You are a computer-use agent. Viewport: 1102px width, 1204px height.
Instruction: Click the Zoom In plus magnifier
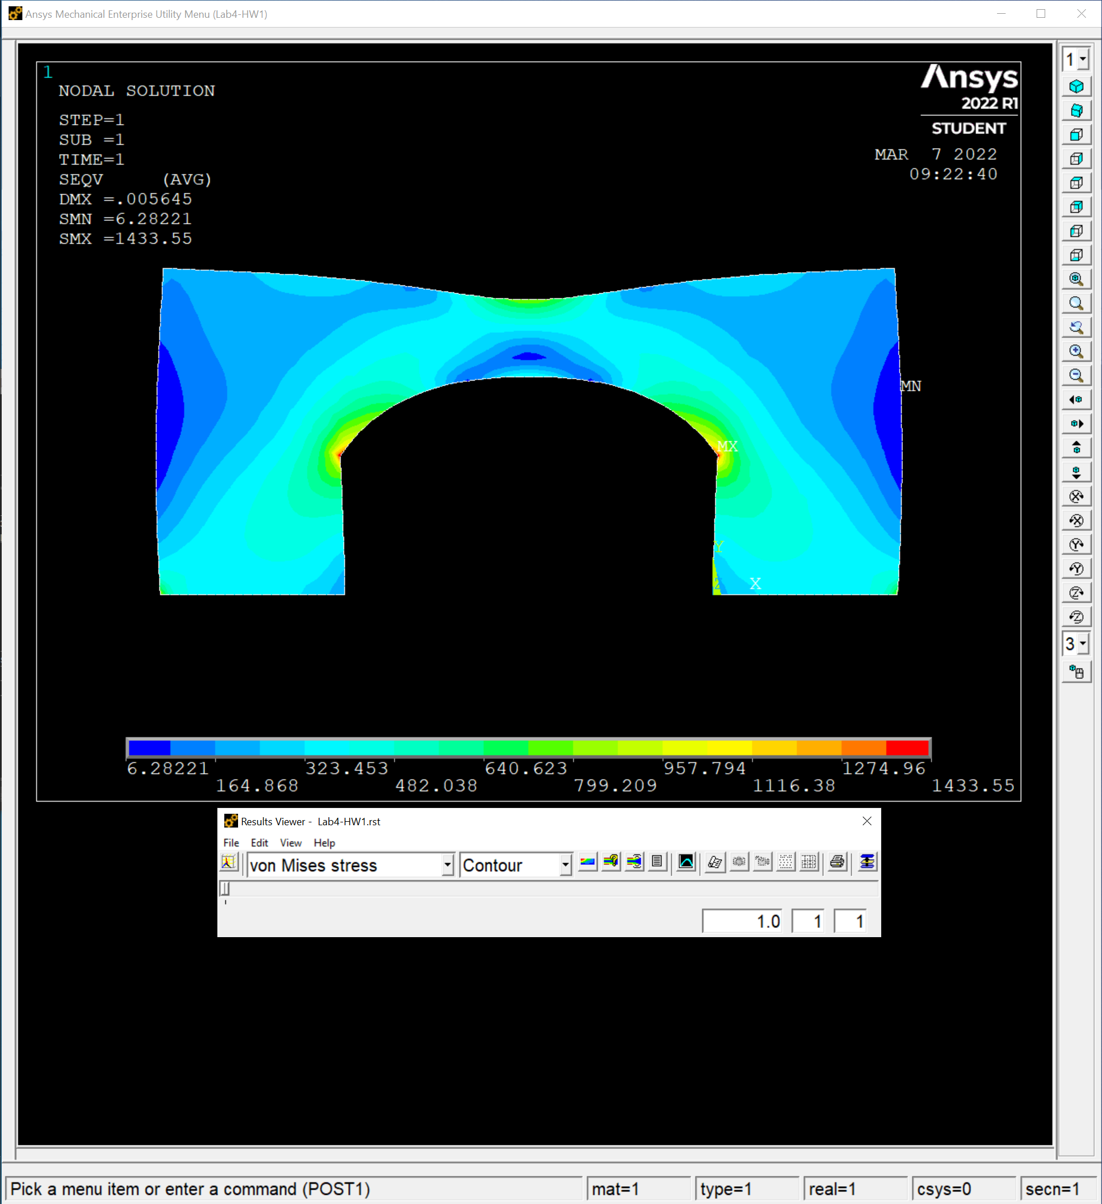(1076, 352)
